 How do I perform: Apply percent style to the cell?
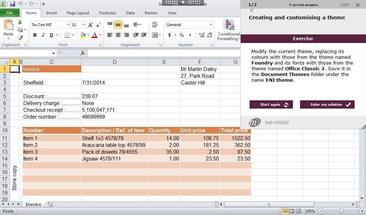[x=182, y=35]
